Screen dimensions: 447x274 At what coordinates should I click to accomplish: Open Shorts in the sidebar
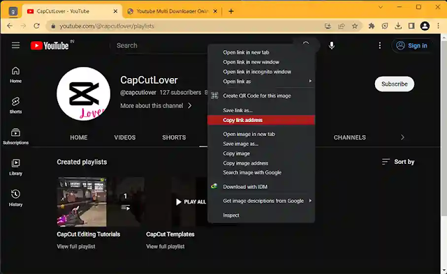pyautogui.click(x=15, y=105)
